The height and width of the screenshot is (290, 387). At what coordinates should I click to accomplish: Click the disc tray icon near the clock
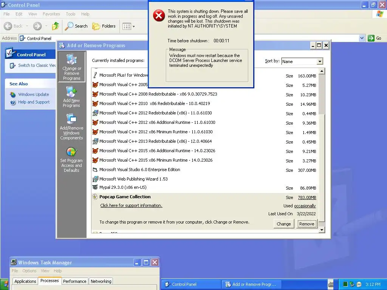click(359, 284)
